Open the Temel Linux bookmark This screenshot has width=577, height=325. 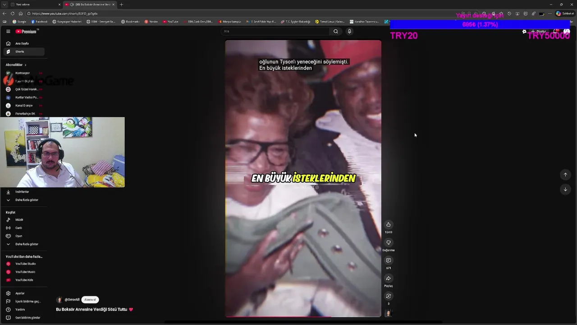(x=330, y=22)
